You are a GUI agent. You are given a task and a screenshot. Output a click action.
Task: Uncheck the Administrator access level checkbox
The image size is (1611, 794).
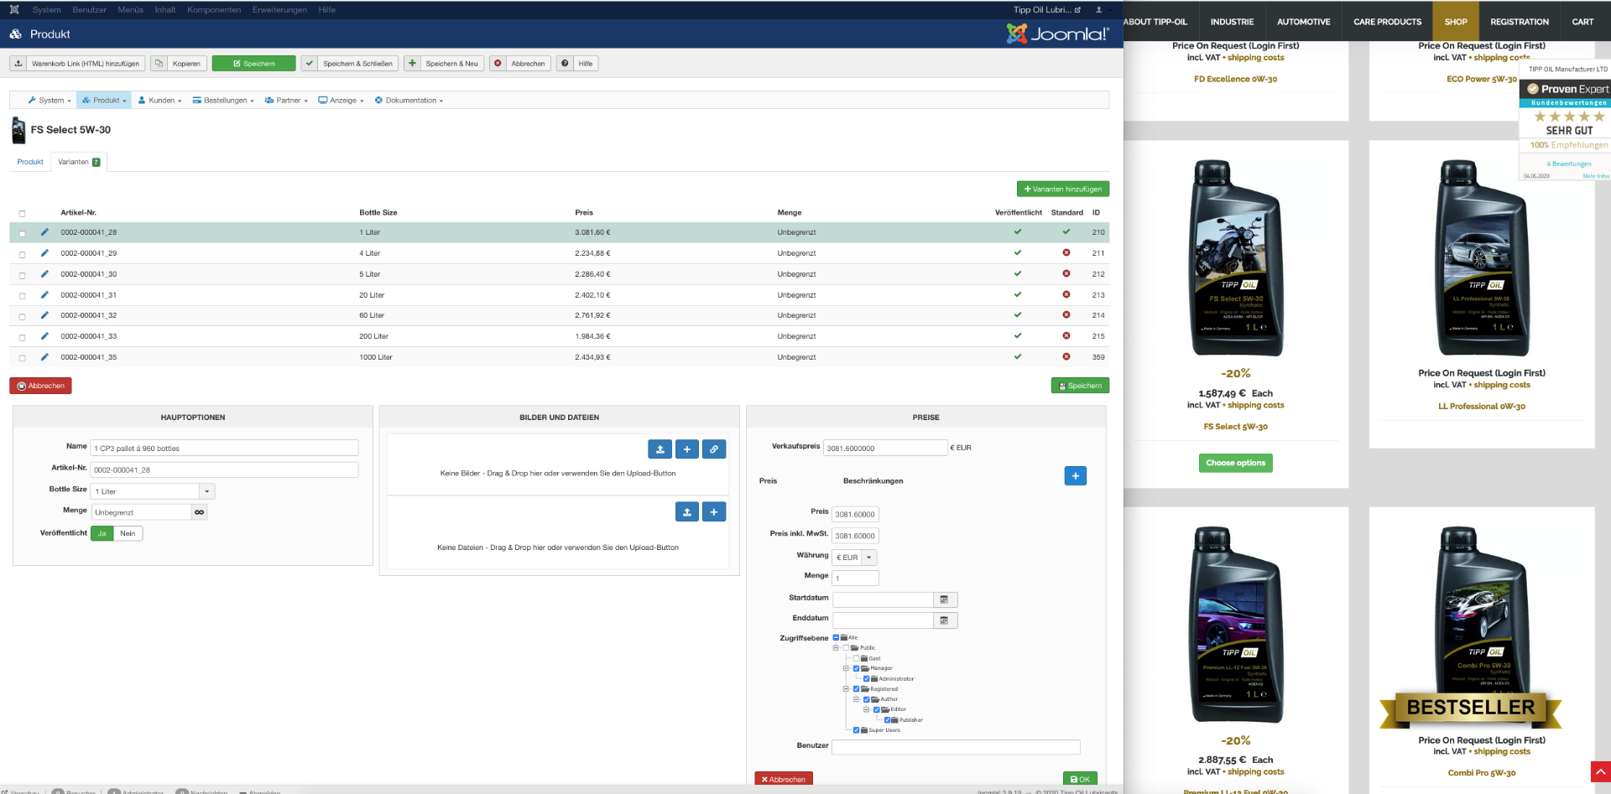866,679
